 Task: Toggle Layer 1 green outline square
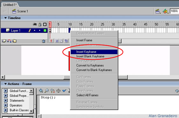pyautogui.click(x=45, y=30)
